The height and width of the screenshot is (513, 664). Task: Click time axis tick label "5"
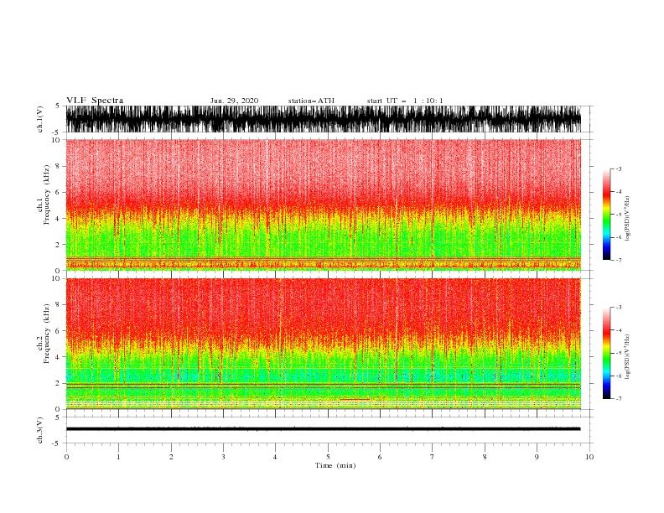pyautogui.click(x=328, y=457)
